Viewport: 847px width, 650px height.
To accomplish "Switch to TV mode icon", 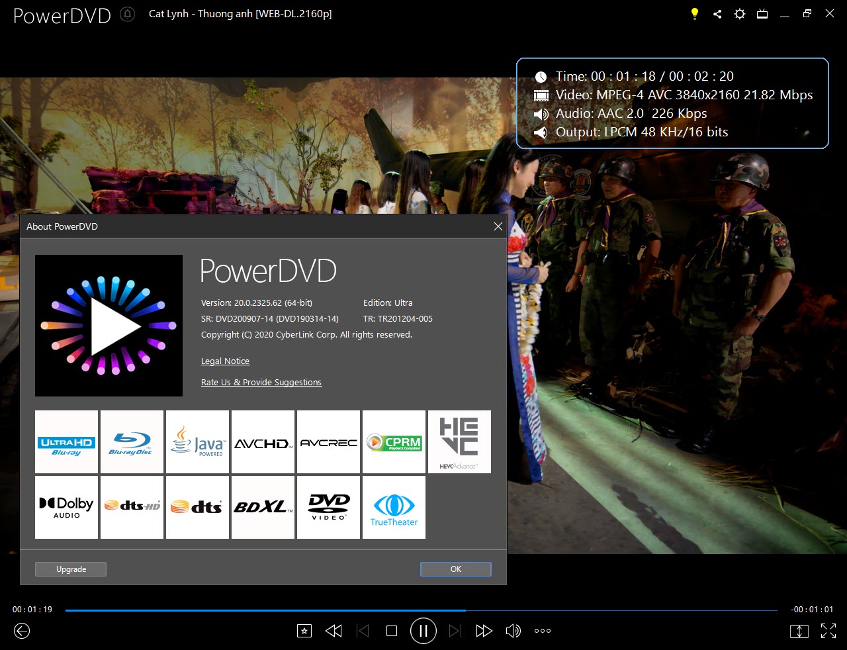I will coord(762,14).
